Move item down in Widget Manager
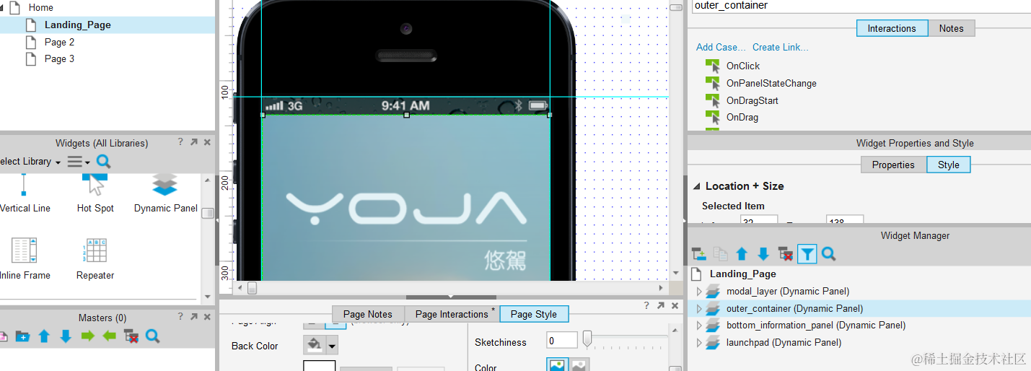The width and height of the screenshot is (1031, 371). point(763,254)
